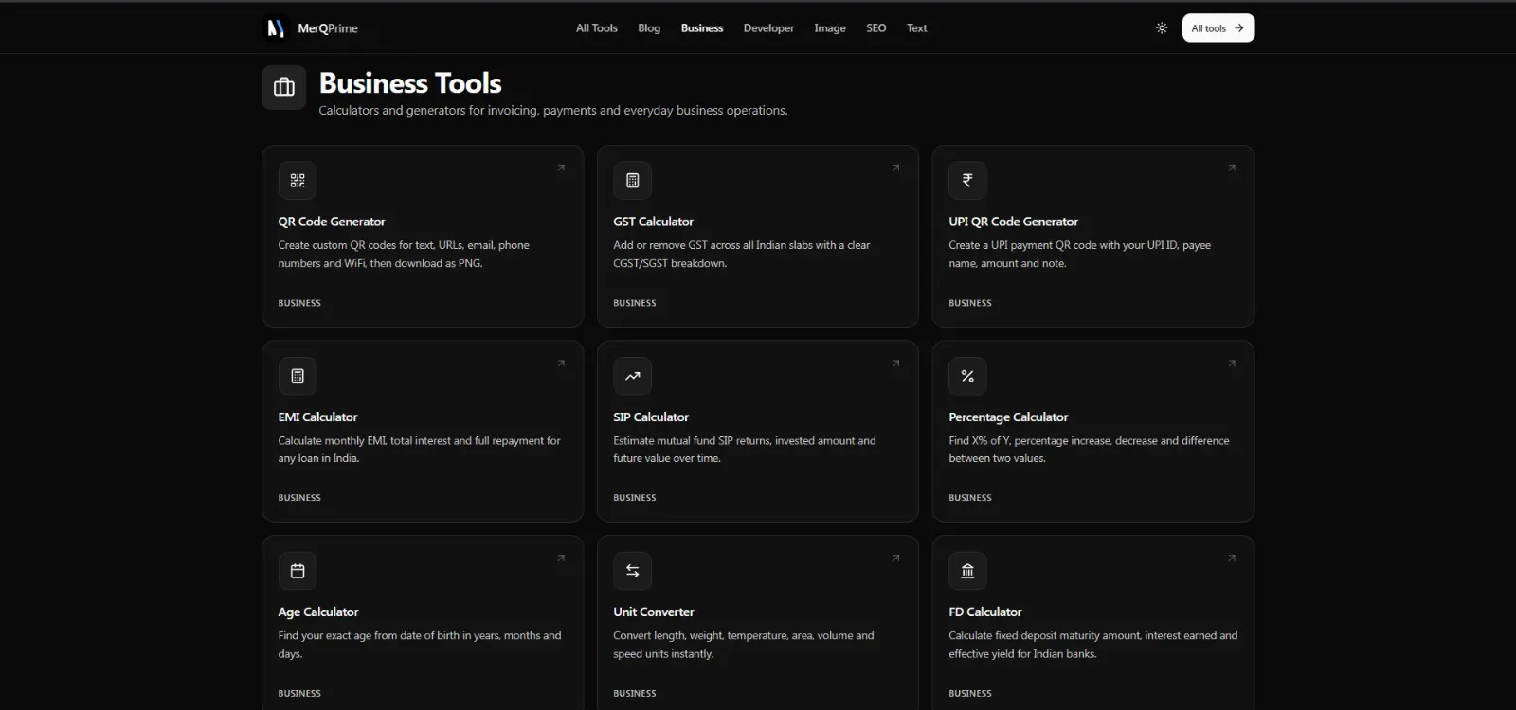Screen dimensions: 1516x710
Task: Click the SIP Calculator trend icon
Action: [x=632, y=376]
